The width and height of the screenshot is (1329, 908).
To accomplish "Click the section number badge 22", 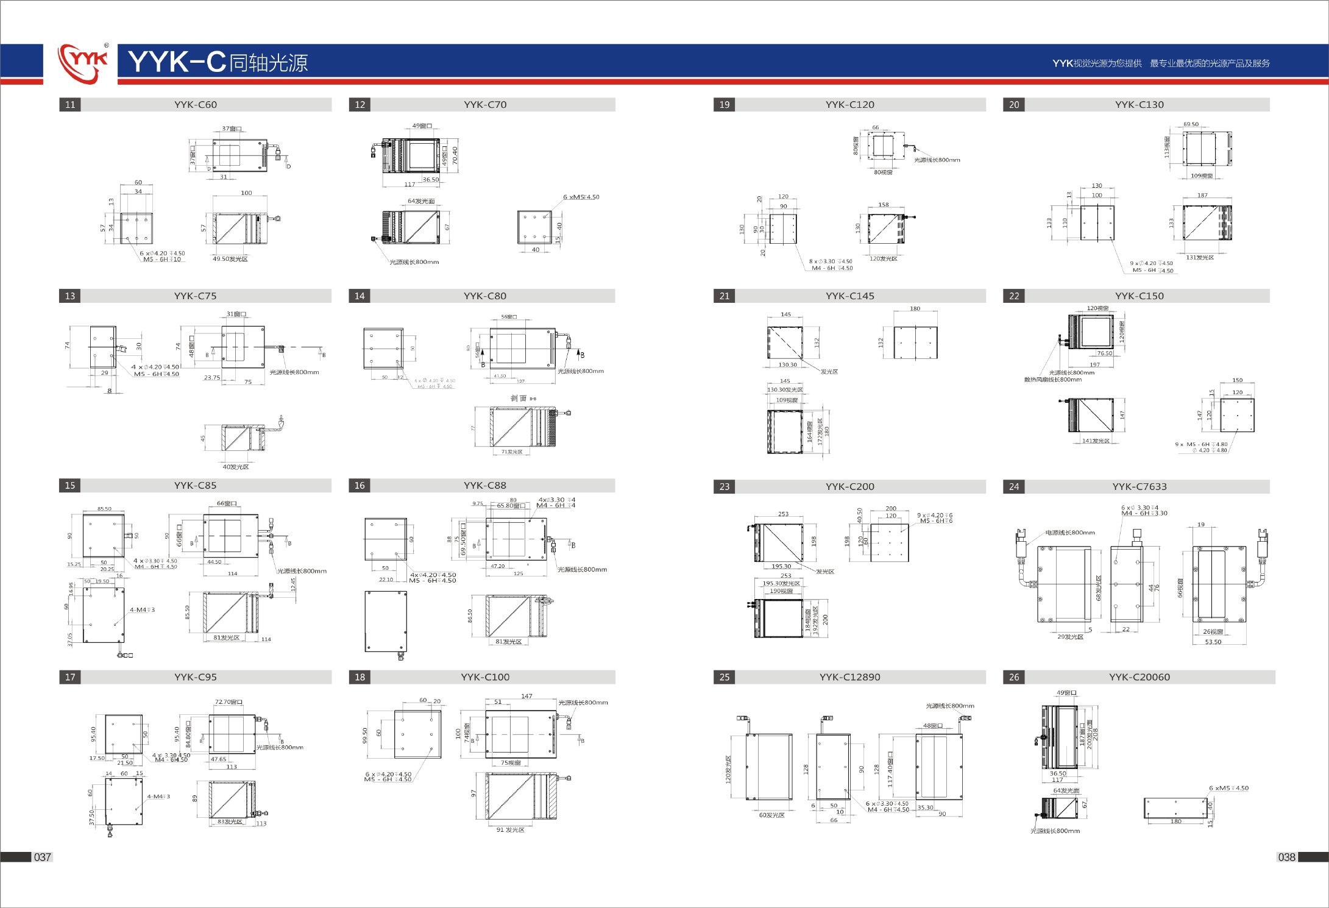I will tap(1014, 296).
